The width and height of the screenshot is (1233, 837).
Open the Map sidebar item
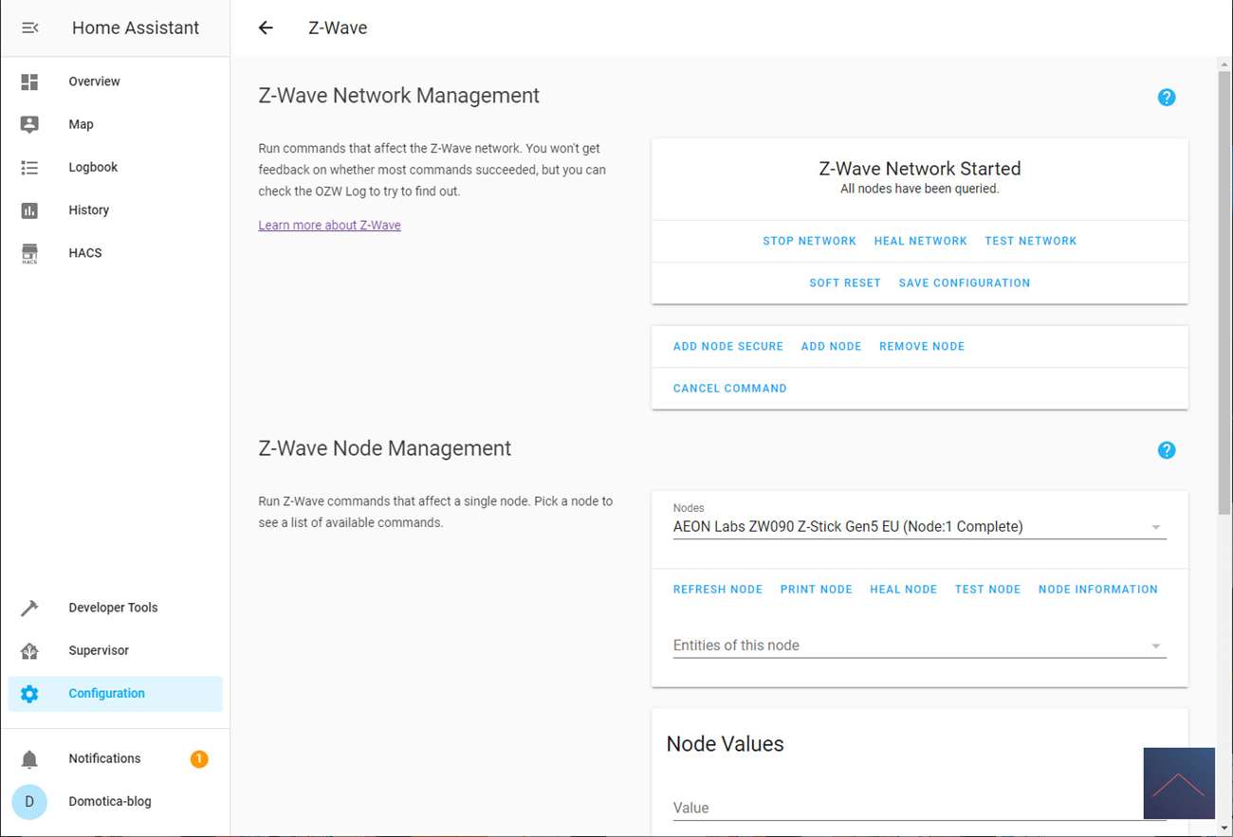click(x=81, y=124)
